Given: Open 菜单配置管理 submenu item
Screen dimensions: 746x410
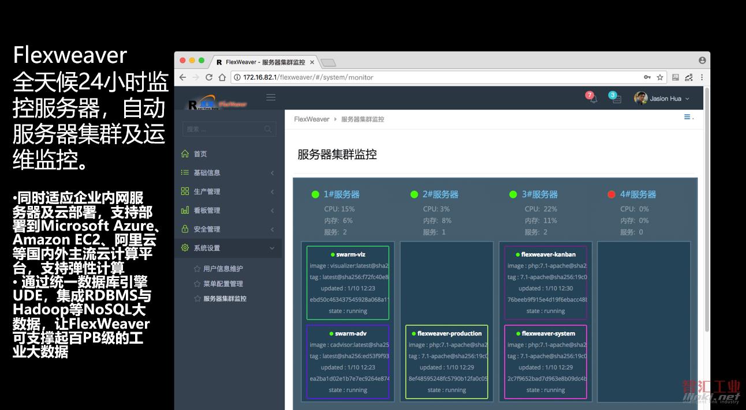Looking at the screenshot, I should click(223, 284).
